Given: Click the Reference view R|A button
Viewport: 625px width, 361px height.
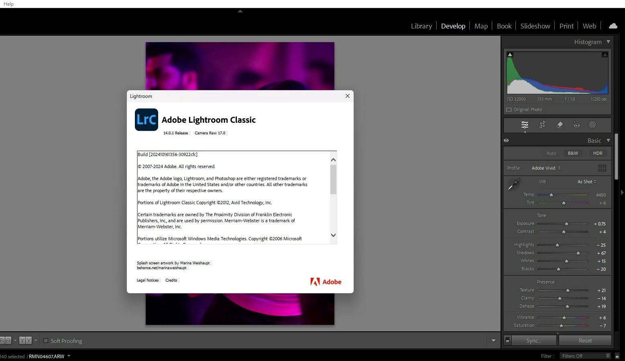Looking at the screenshot, I should (x=6, y=341).
